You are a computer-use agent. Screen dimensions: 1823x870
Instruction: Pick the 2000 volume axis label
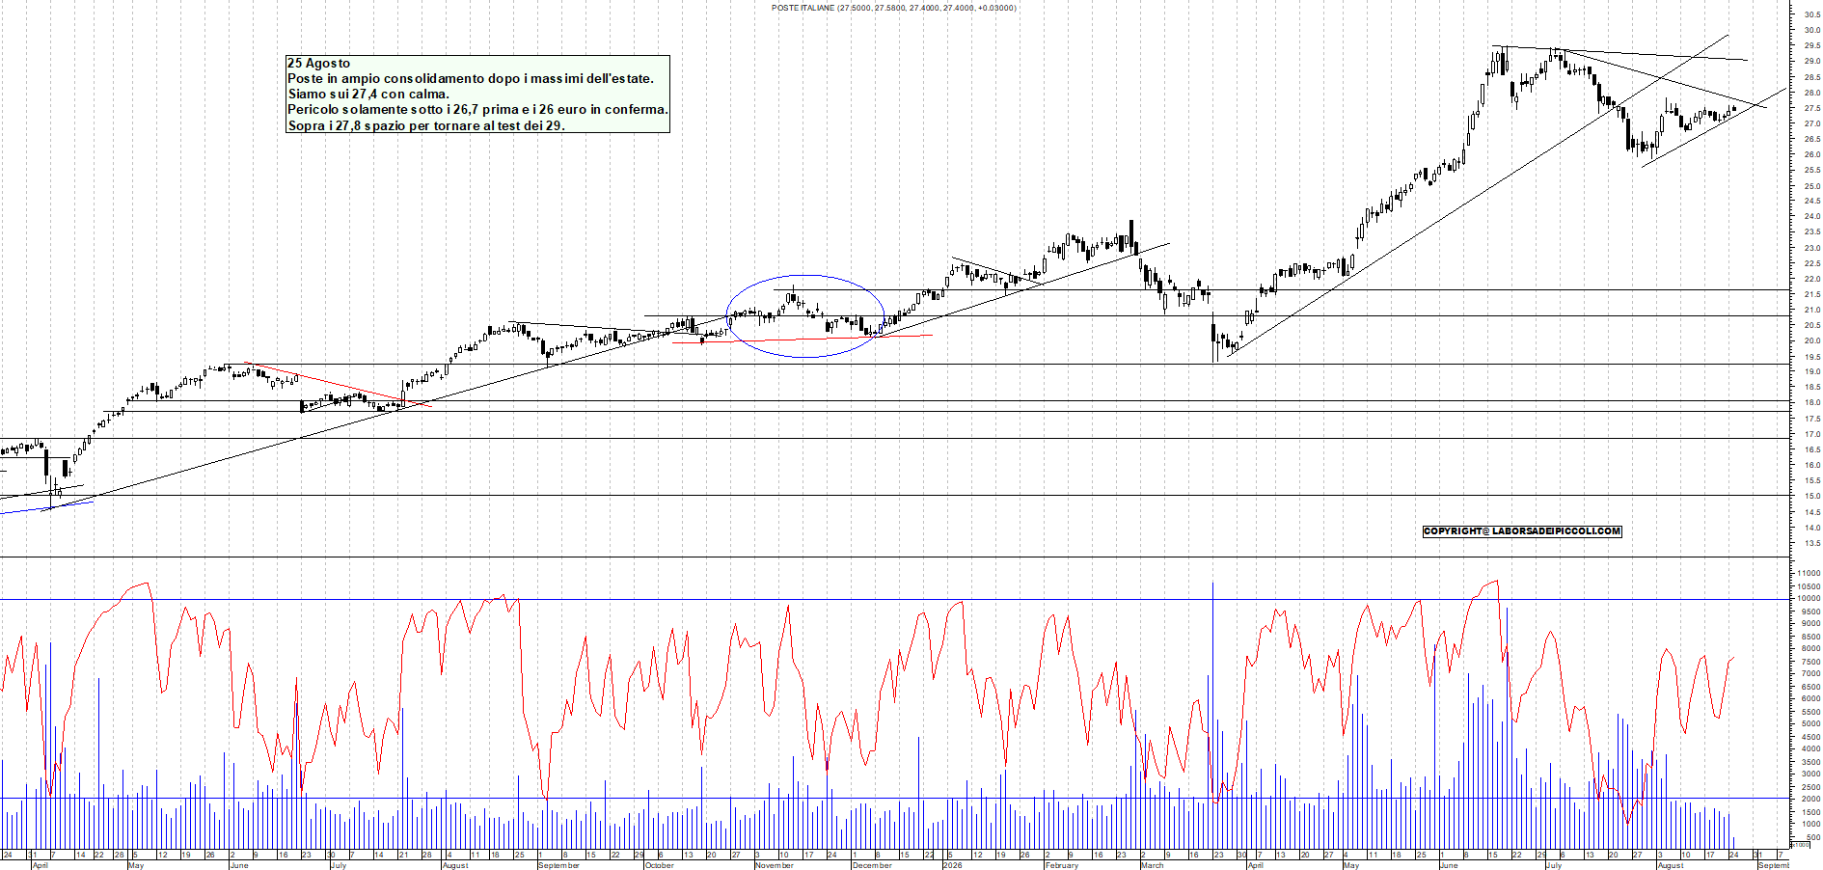tap(1809, 799)
